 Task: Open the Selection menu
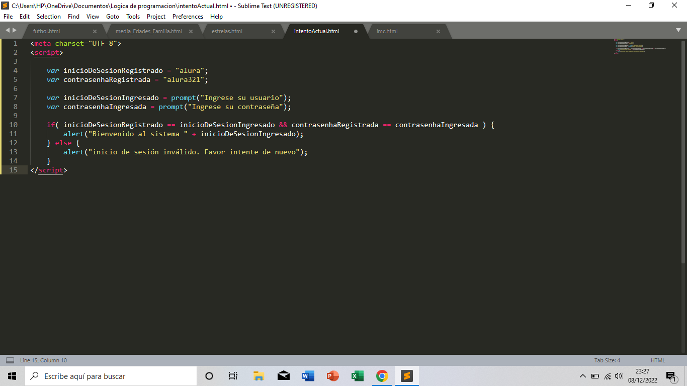click(x=49, y=17)
